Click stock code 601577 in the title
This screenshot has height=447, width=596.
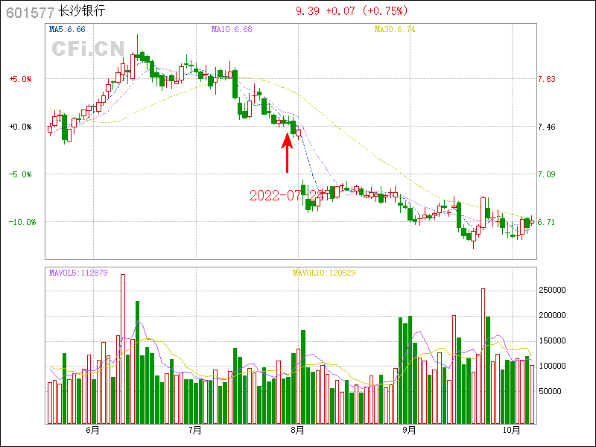click(30, 12)
